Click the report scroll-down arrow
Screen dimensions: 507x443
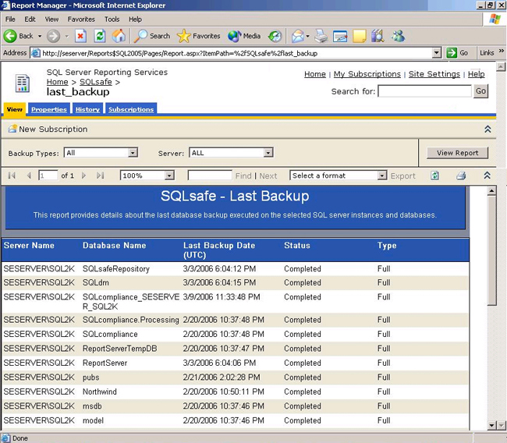pos(491,425)
